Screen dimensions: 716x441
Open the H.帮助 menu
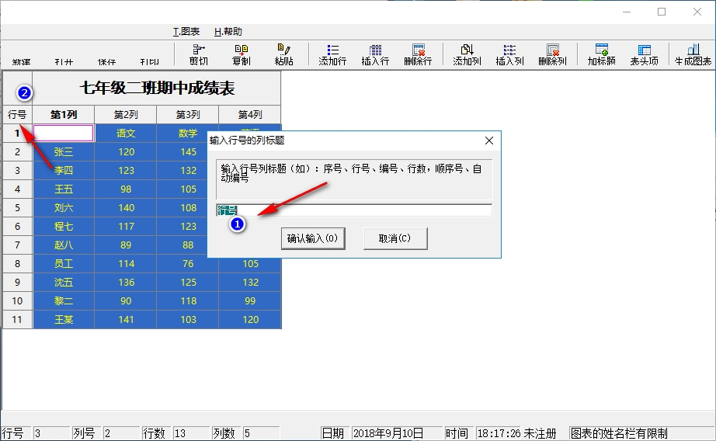[228, 32]
